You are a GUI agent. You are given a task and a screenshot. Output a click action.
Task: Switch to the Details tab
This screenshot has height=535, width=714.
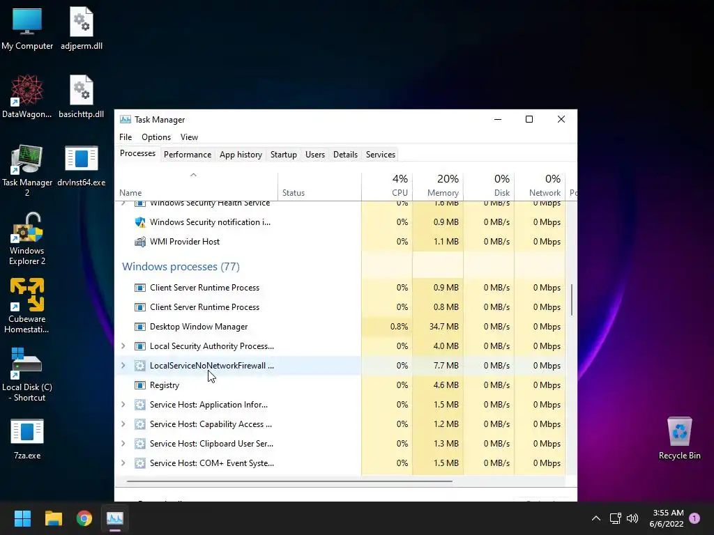[345, 154]
